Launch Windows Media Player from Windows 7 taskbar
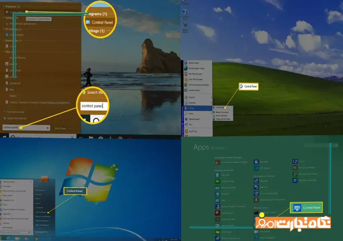 tap(26, 238)
